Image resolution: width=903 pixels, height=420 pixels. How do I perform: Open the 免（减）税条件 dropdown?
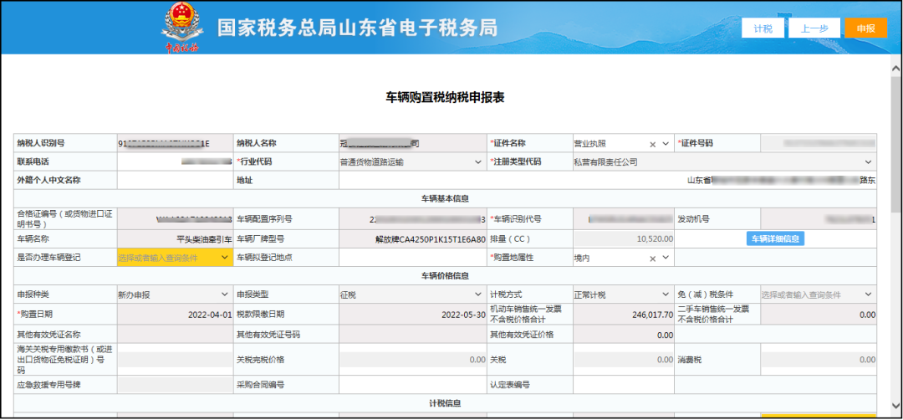tap(818, 295)
